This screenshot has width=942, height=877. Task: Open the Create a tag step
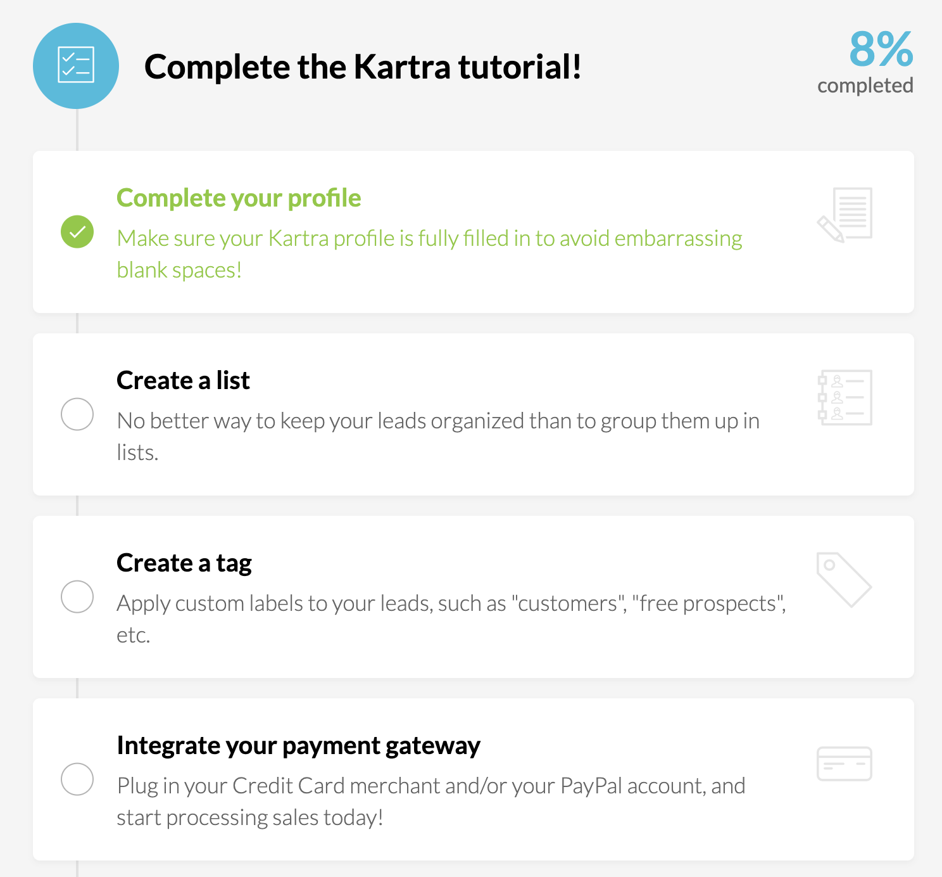[x=184, y=563]
